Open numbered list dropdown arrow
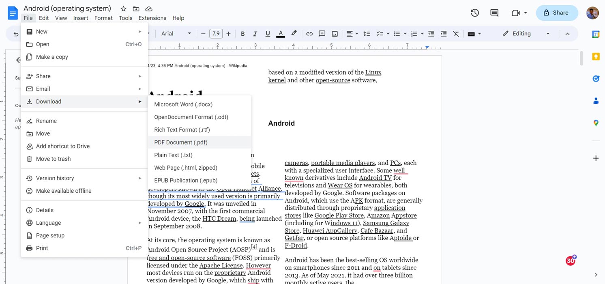Viewport: 605px width, 284px height. click(422, 34)
